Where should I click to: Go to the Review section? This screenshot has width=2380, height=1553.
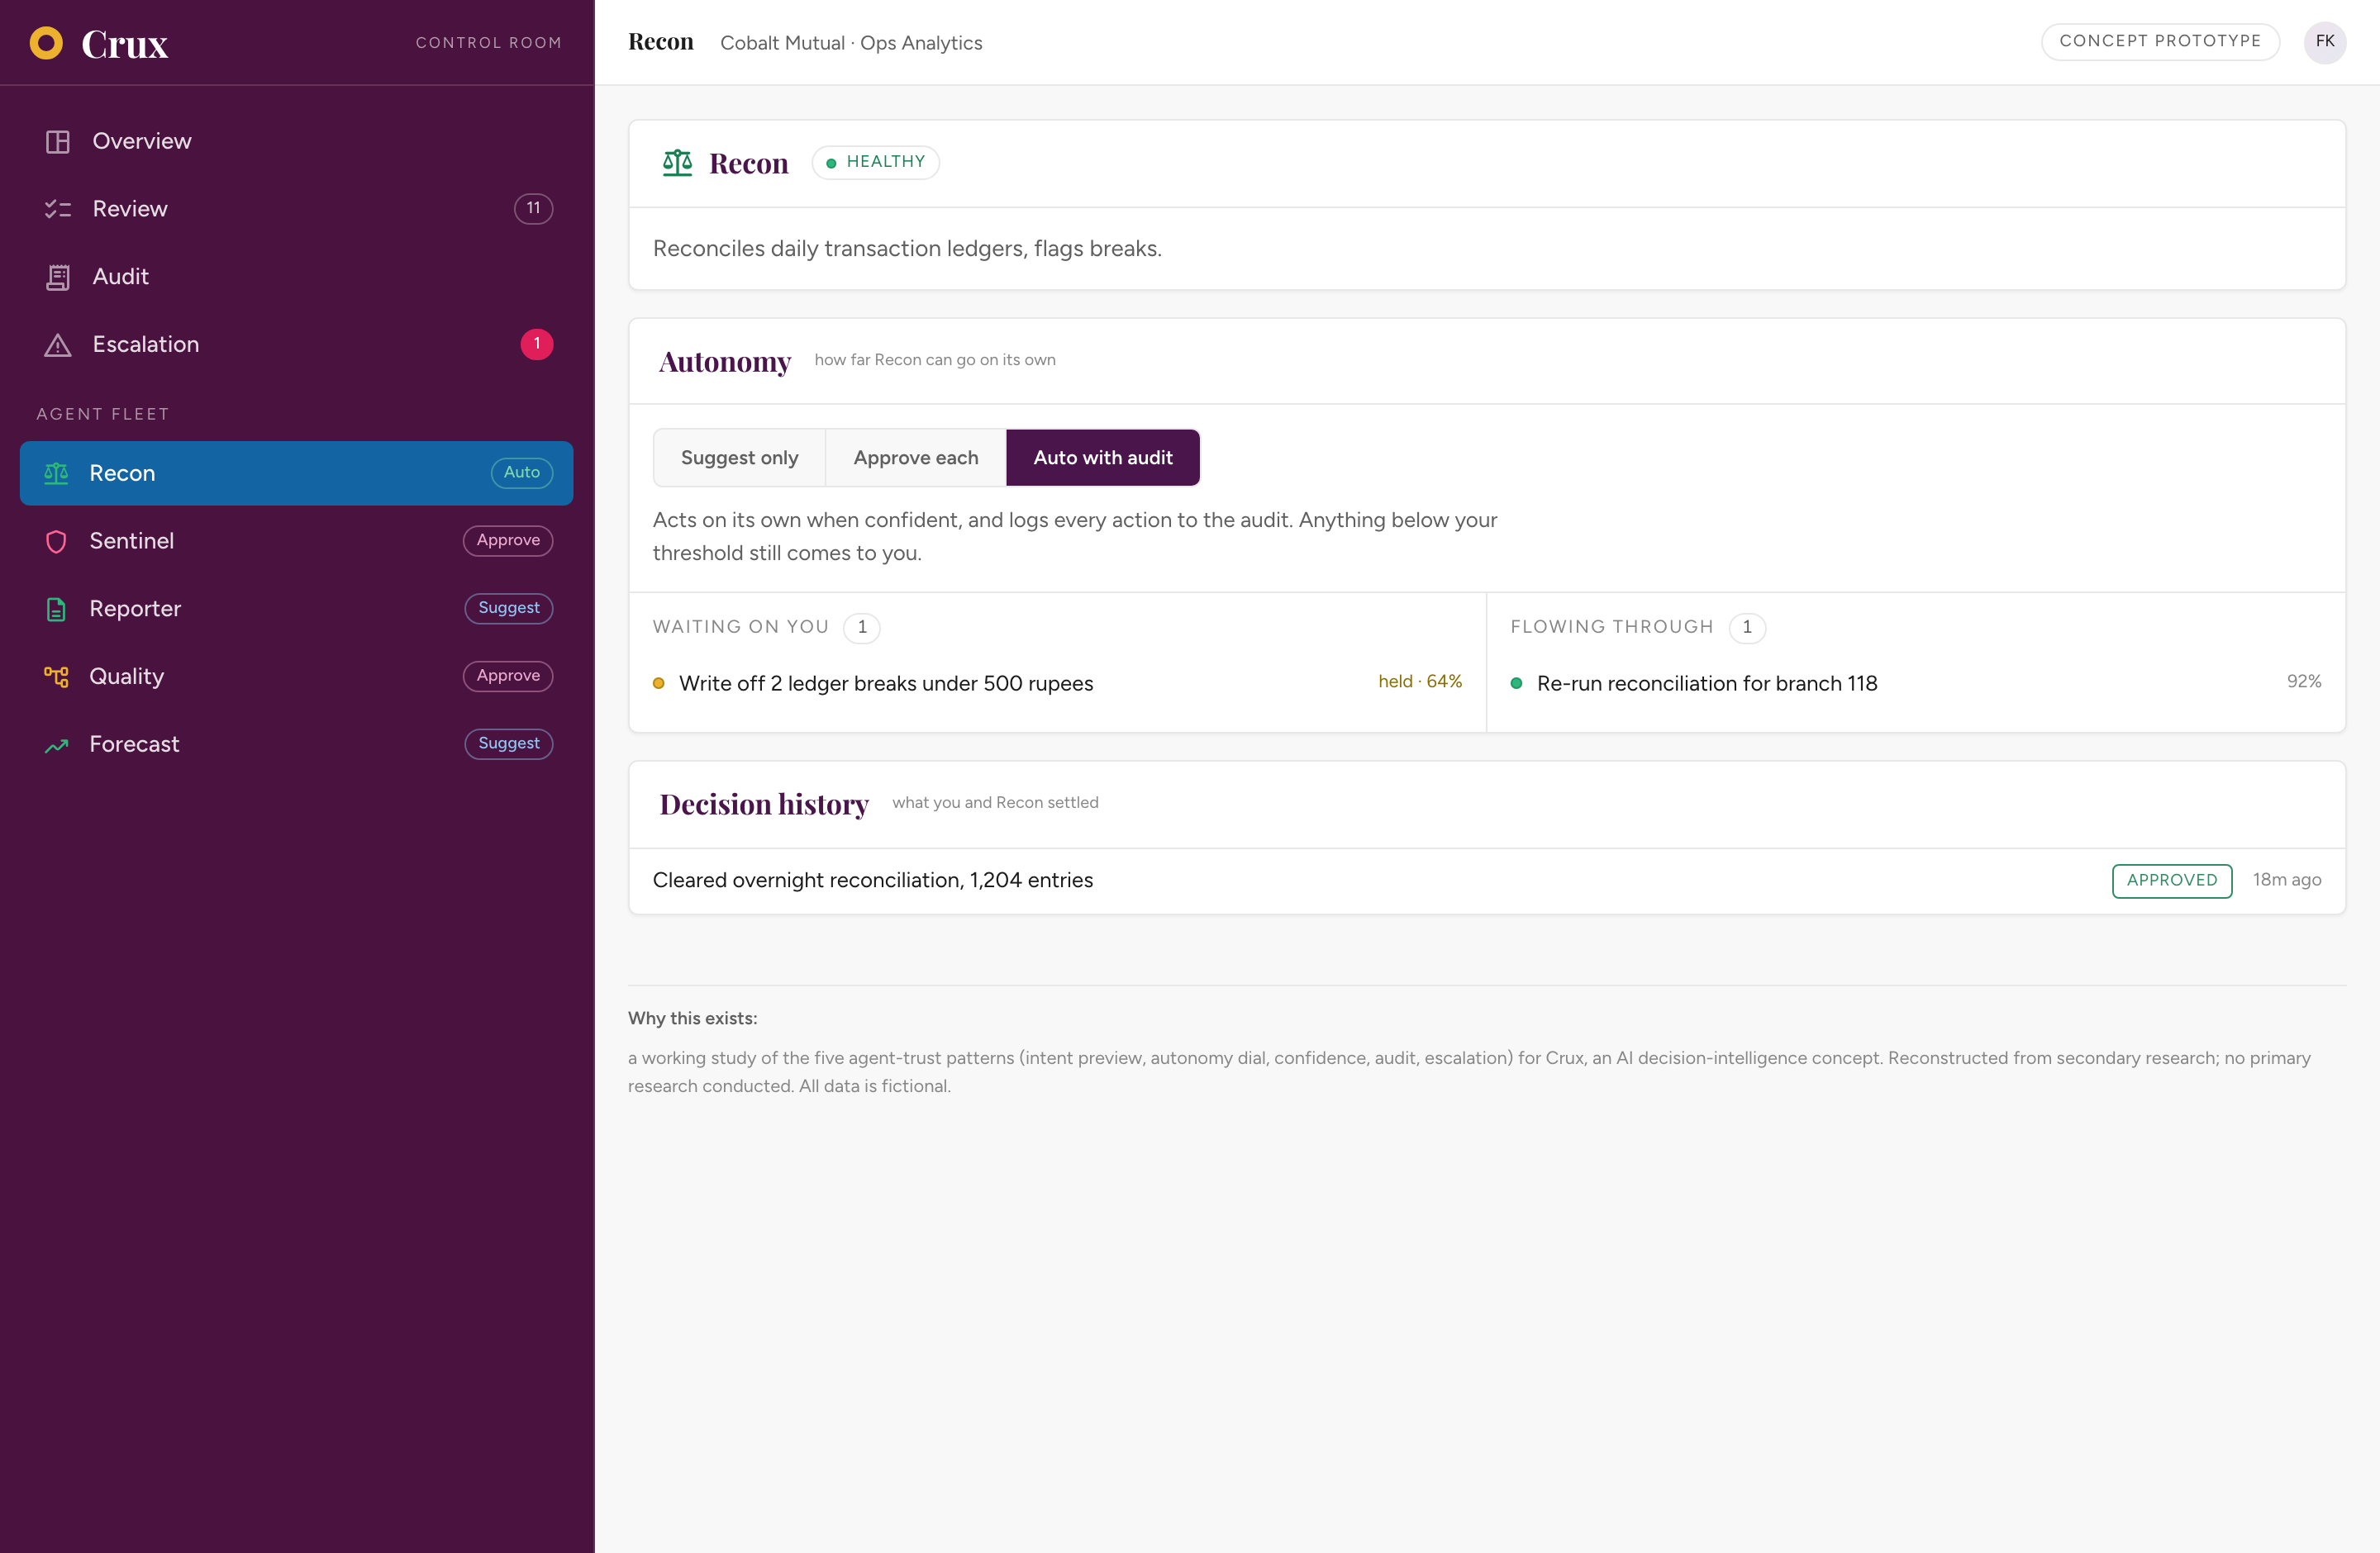296,209
